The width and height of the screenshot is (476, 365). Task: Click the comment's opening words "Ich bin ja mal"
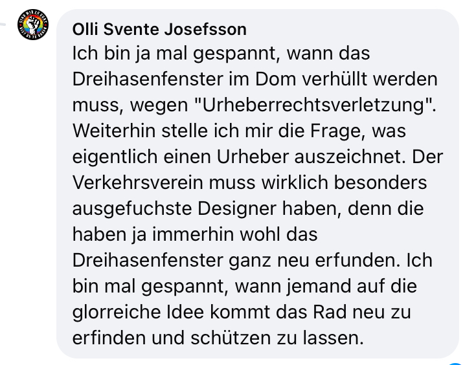[130, 54]
